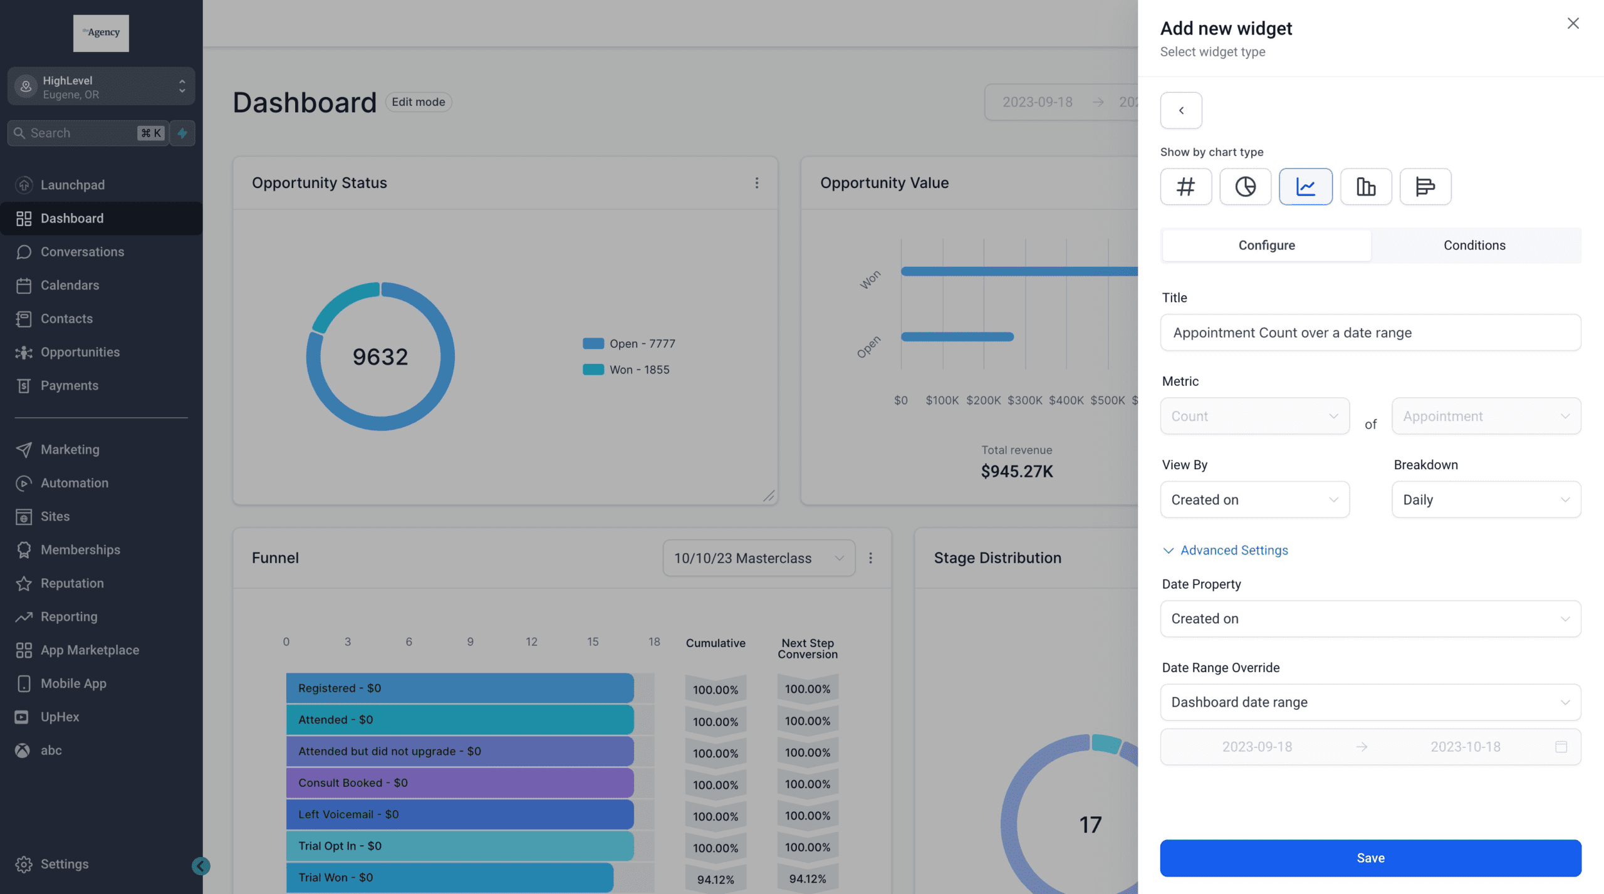The width and height of the screenshot is (1604, 894).
Task: Switch to the Configure tab
Action: [1266, 245]
